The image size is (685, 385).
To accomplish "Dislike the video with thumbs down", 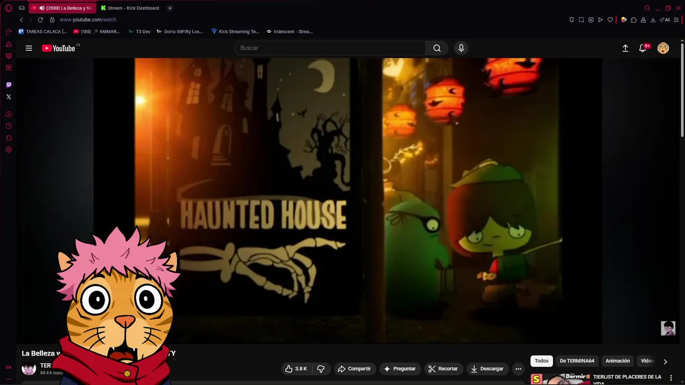I will point(321,369).
